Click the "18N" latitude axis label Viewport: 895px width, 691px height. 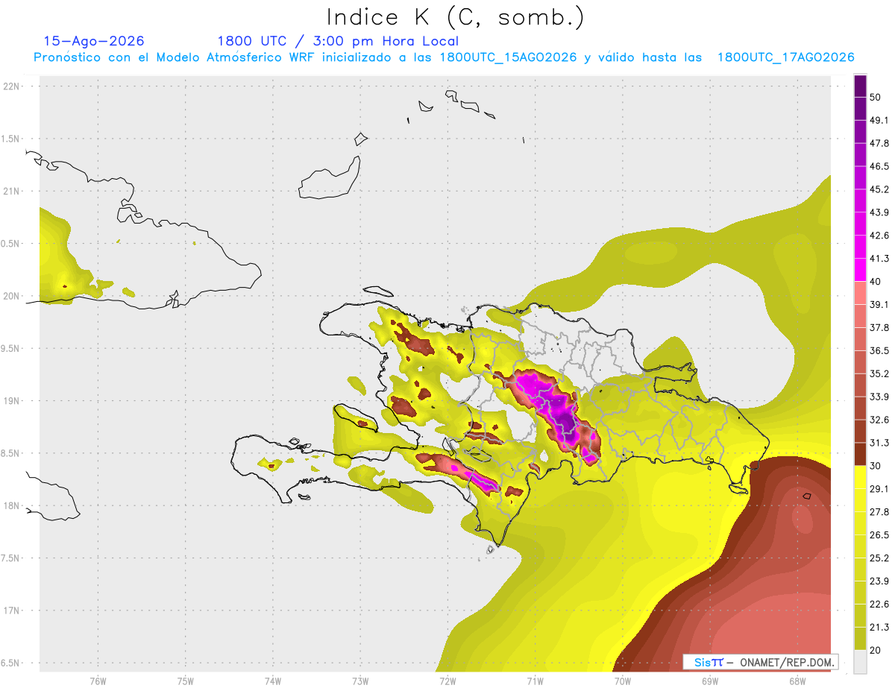[x=11, y=506]
